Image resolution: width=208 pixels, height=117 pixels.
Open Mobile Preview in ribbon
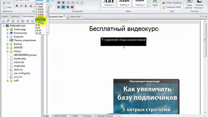pos(199,5)
